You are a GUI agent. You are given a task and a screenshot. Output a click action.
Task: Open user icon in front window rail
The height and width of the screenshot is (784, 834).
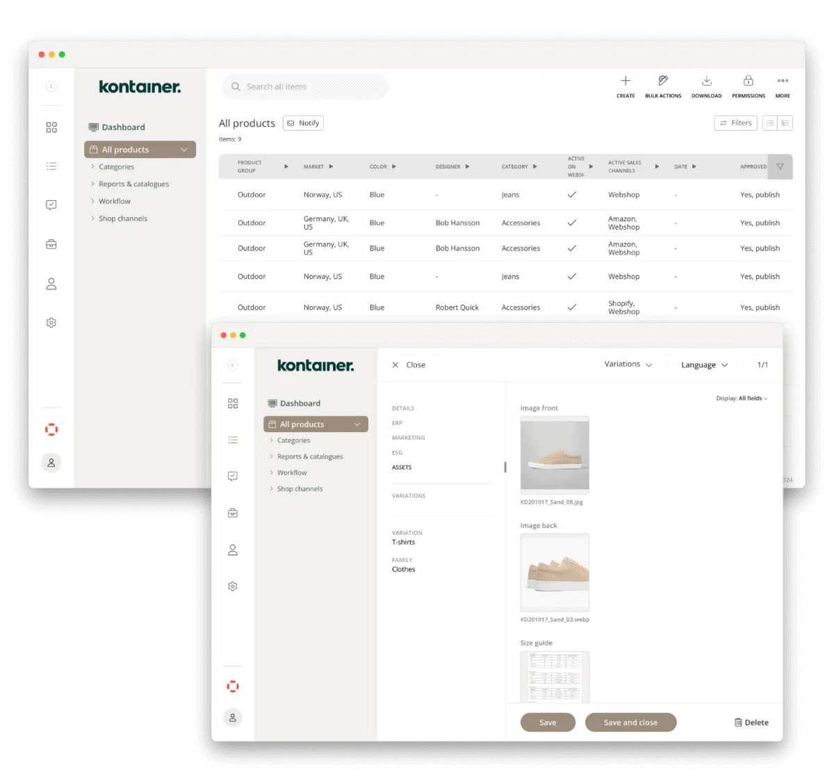(233, 550)
